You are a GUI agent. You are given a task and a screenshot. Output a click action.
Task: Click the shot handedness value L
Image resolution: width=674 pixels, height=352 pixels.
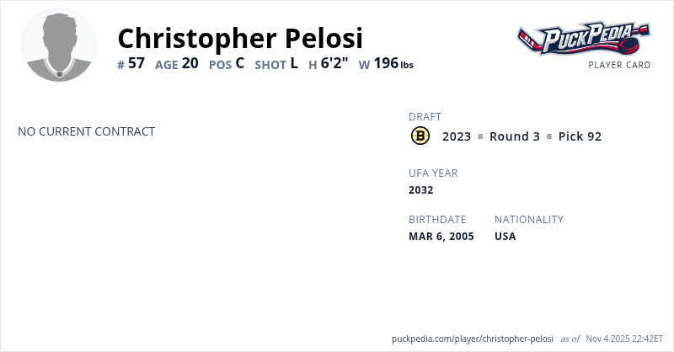[x=294, y=63]
